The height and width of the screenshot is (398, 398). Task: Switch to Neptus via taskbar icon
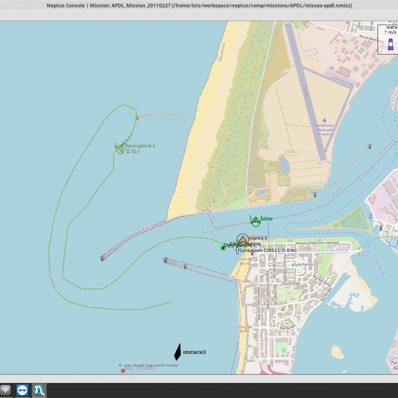click(x=39, y=390)
